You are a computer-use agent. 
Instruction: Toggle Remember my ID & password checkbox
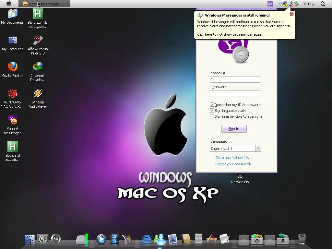tap(212, 105)
